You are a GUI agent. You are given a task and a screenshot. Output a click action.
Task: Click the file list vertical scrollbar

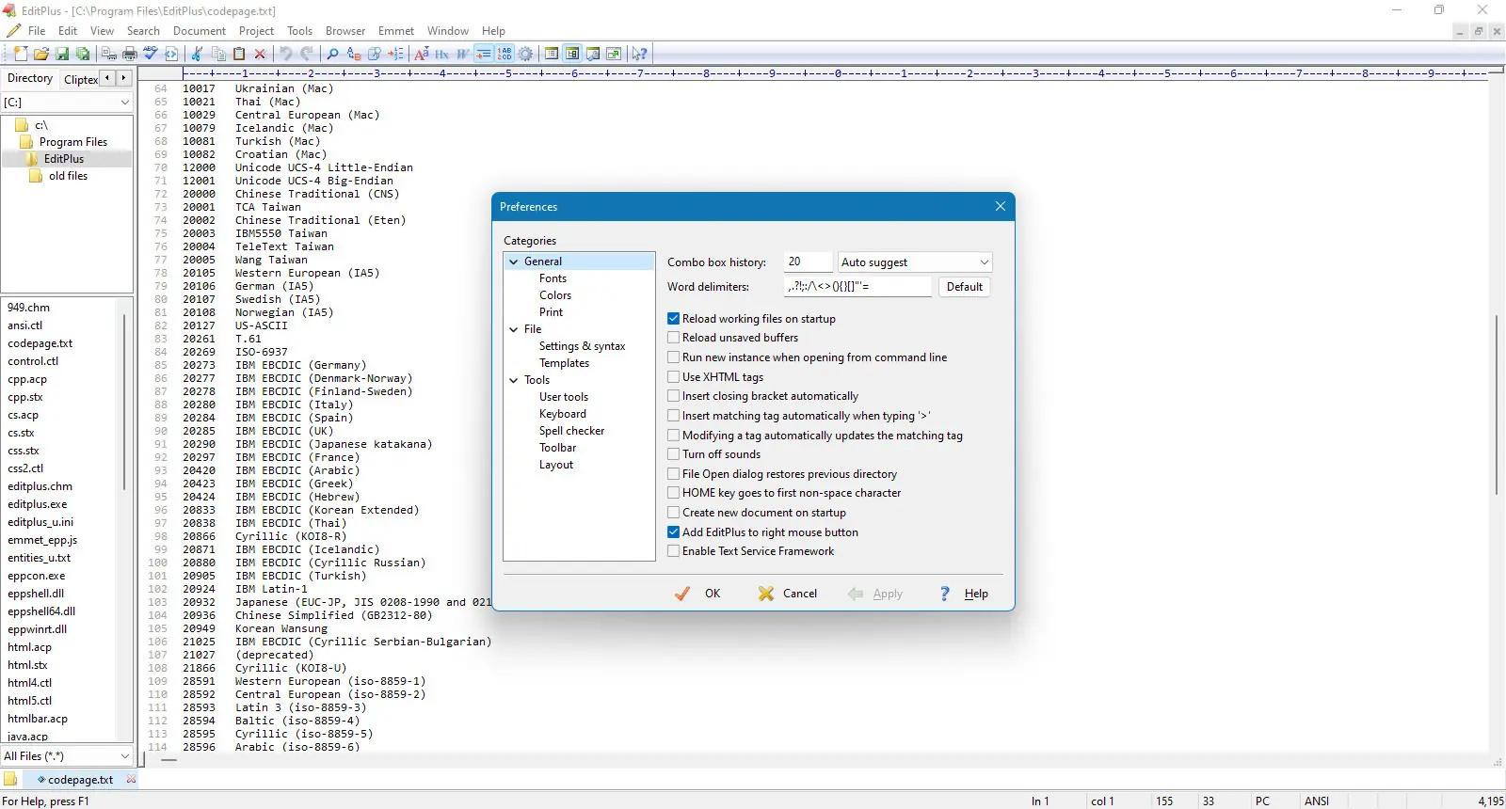click(124, 403)
